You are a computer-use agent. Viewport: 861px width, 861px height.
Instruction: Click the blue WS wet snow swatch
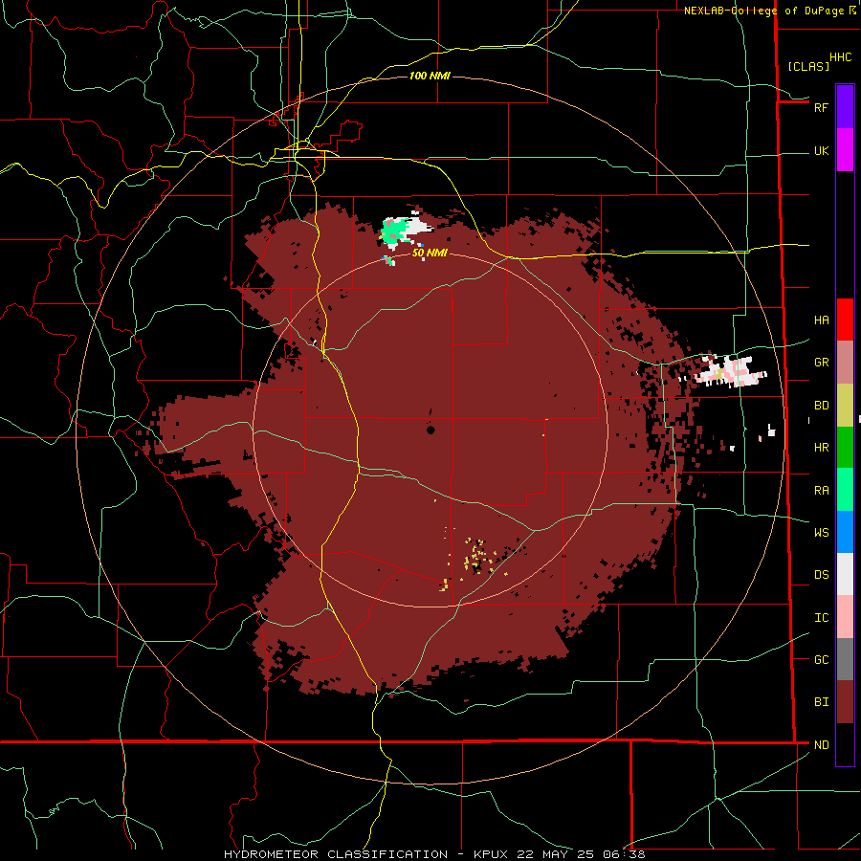click(845, 532)
